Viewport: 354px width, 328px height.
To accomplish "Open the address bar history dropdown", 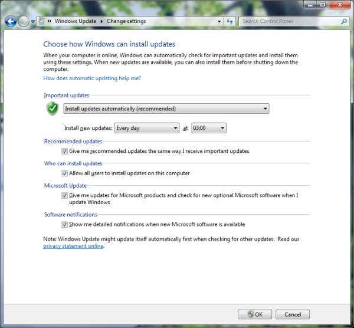I will coord(219,21).
